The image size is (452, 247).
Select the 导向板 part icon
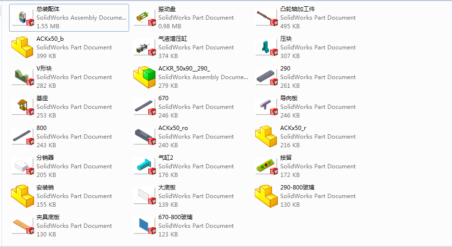point(266,107)
